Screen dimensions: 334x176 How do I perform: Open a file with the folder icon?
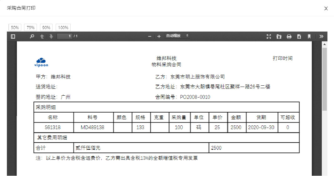coord(279,36)
